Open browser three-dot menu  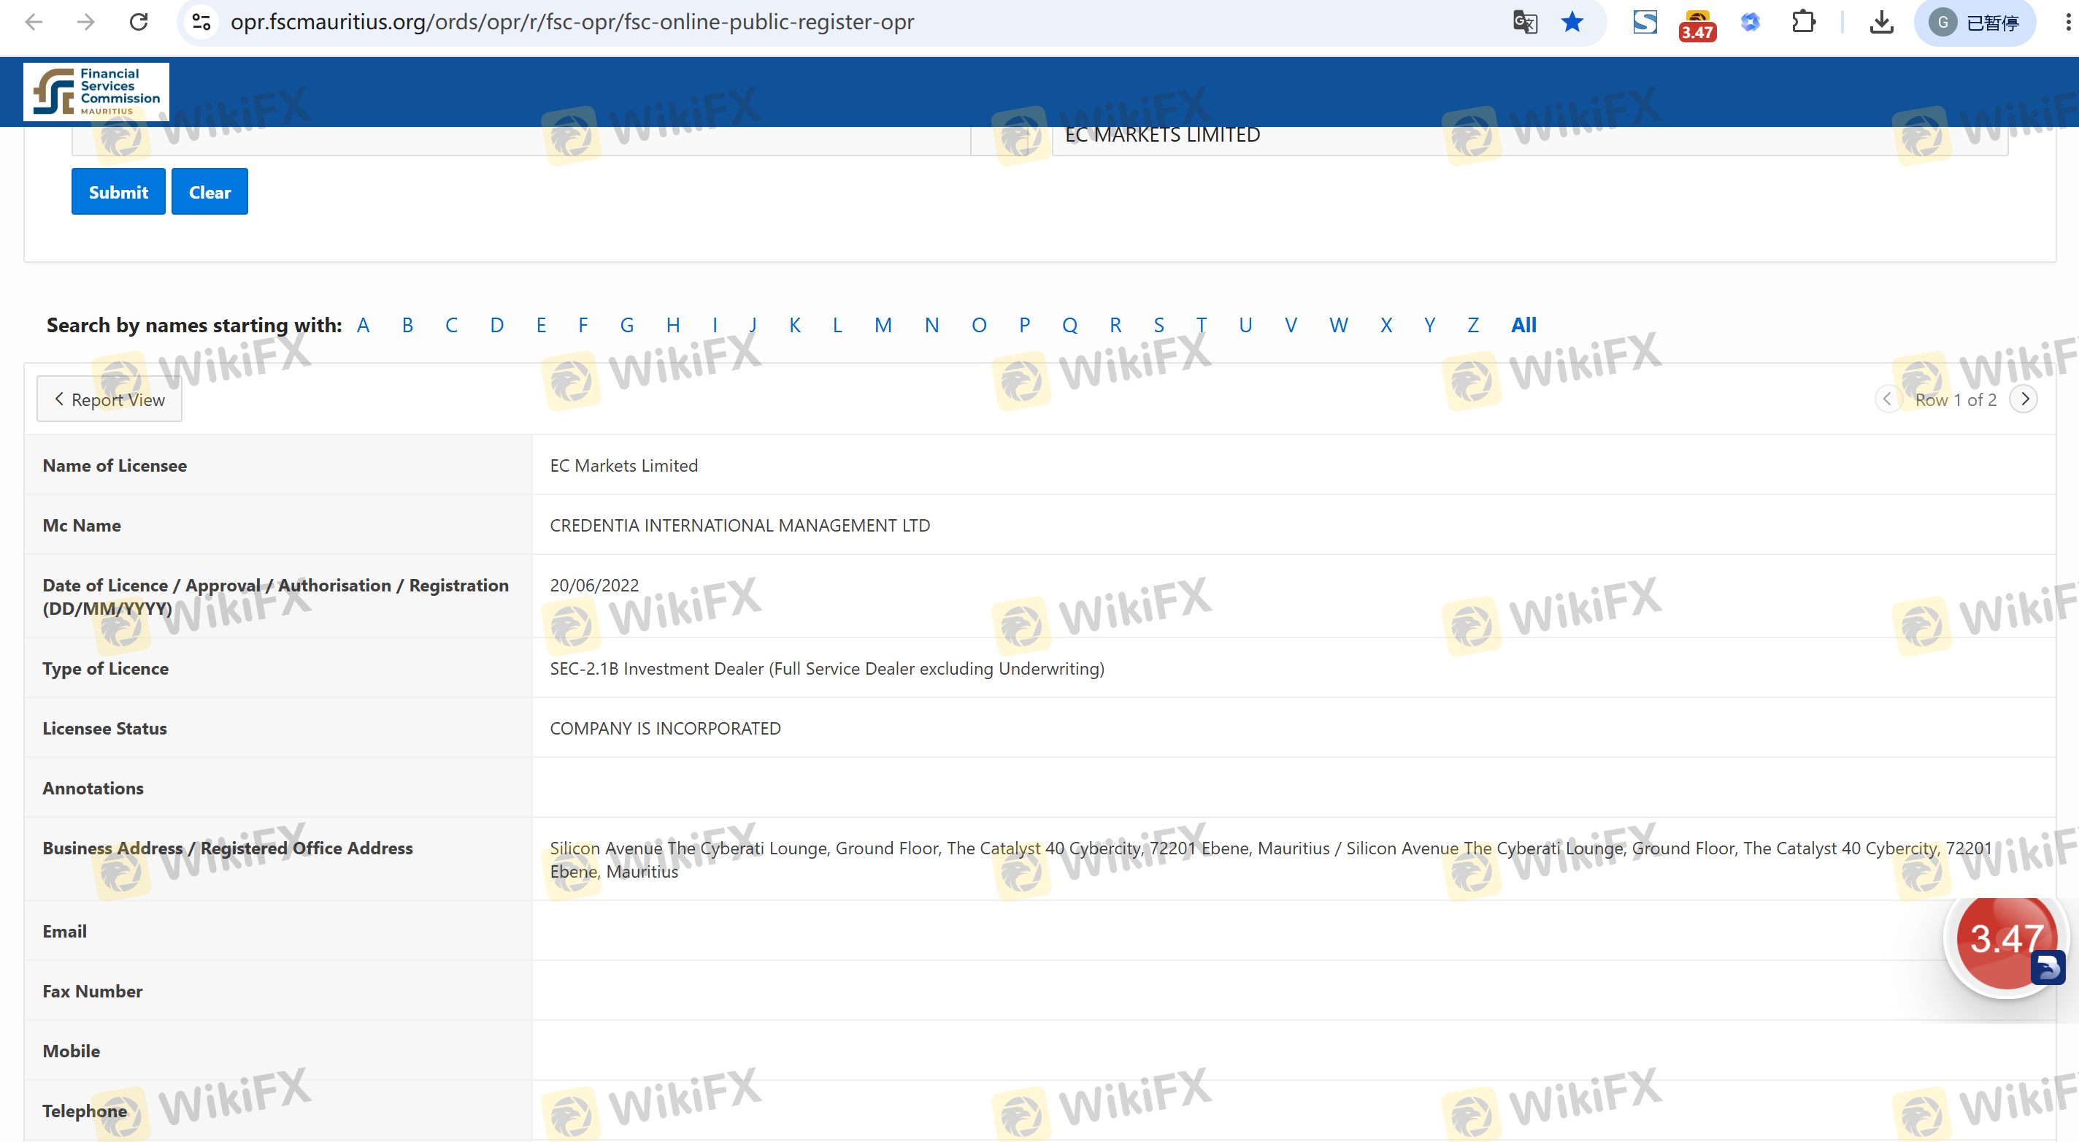2067,22
